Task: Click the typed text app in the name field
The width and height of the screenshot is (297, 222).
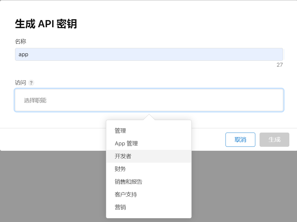Action: coord(24,54)
